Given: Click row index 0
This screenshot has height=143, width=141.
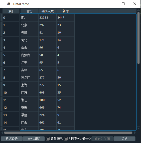Looking at the screenshot, I should [11, 17].
